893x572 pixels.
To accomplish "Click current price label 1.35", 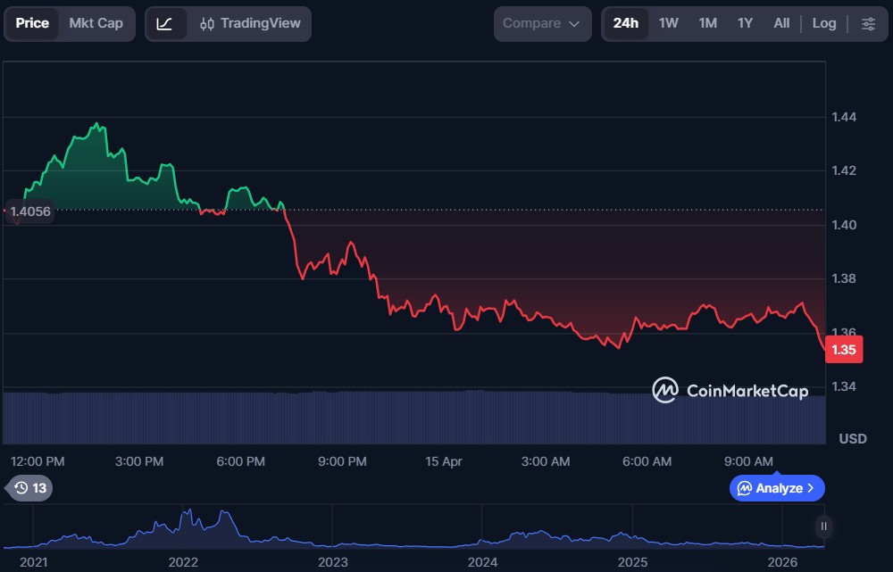I will (844, 350).
